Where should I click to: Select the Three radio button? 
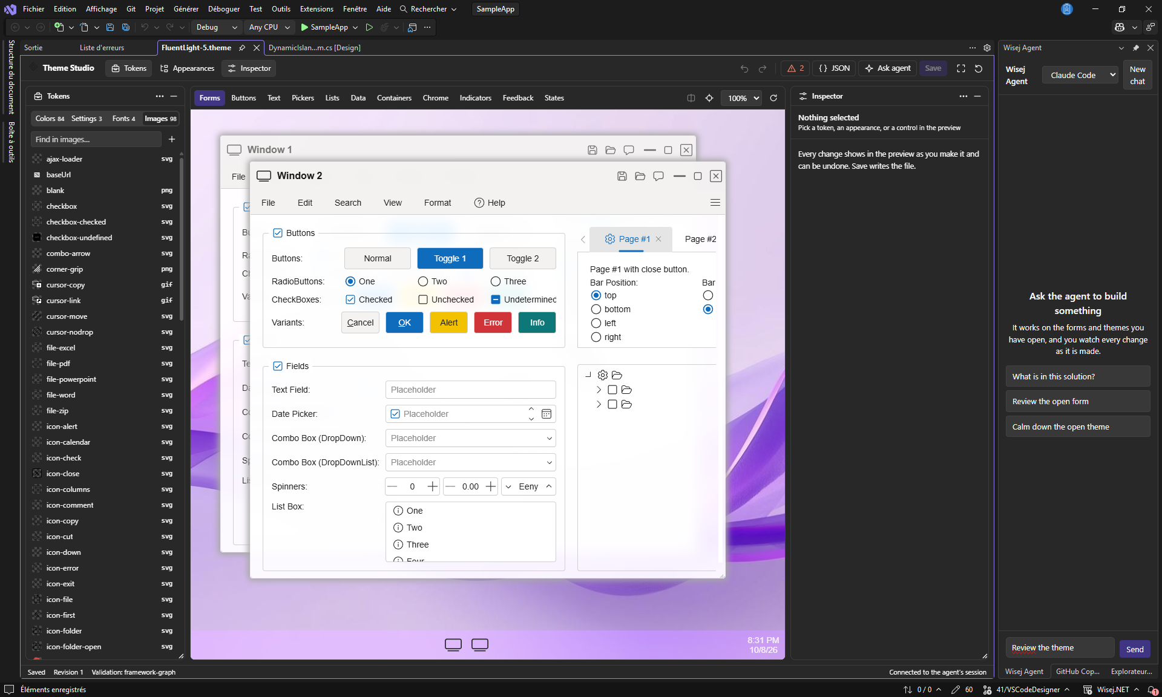coord(496,281)
